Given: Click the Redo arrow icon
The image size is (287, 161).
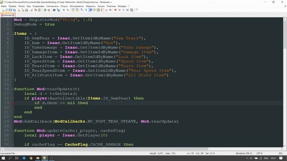Looking at the screenshot, I should pyautogui.click(x=49, y=10).
